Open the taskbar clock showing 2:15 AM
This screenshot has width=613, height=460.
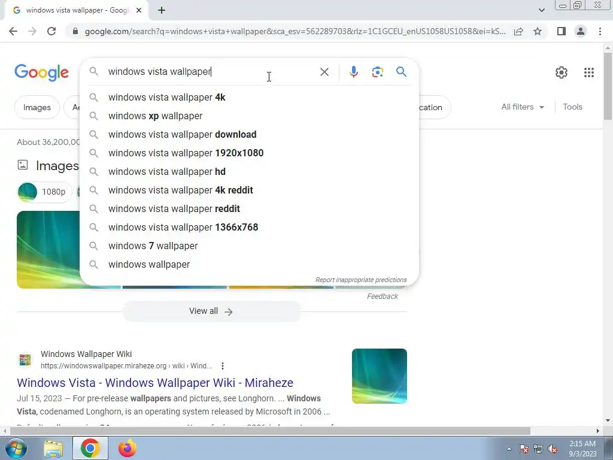pyautogui.click(x=582, y=449)
